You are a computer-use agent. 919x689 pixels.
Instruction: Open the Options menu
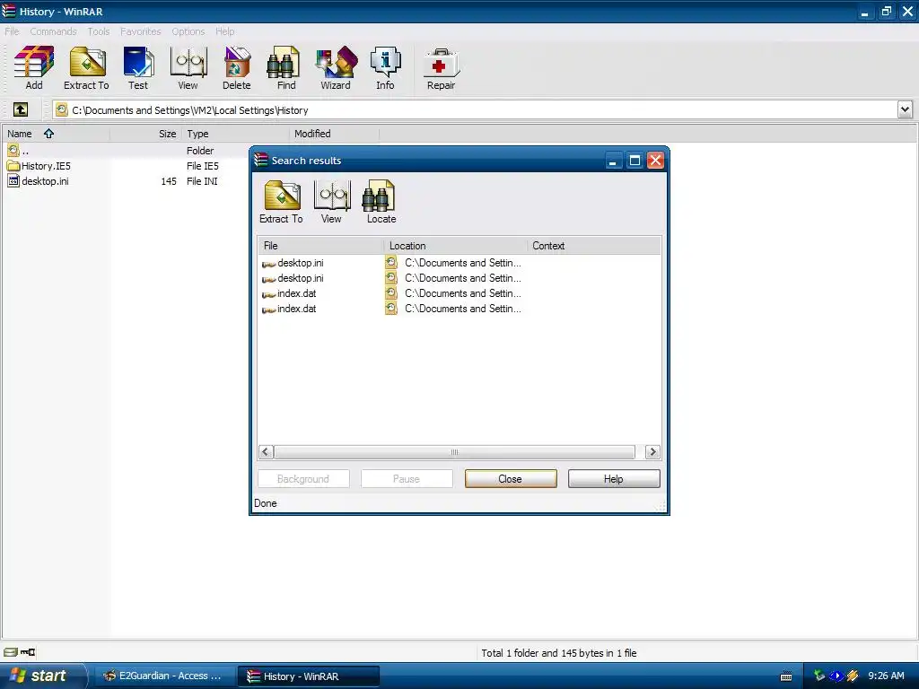pos(188,31)
